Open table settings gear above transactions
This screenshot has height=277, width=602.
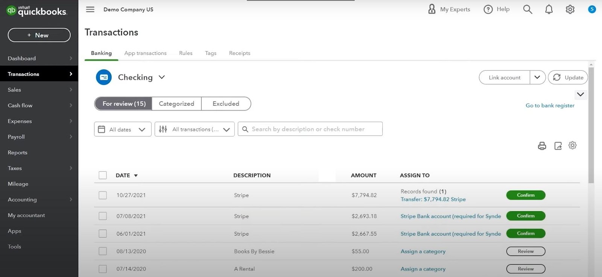(x=572, y=145)
